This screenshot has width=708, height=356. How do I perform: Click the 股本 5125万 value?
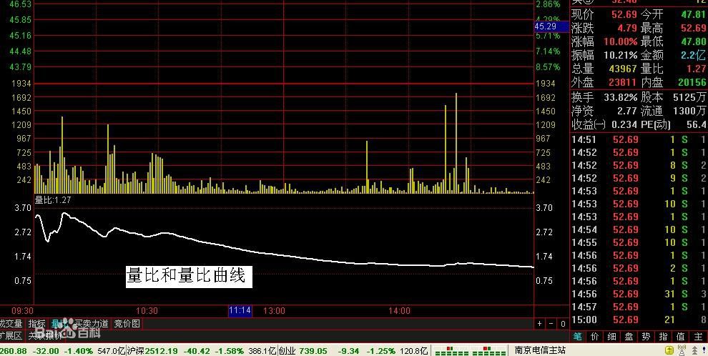[689, 97]
